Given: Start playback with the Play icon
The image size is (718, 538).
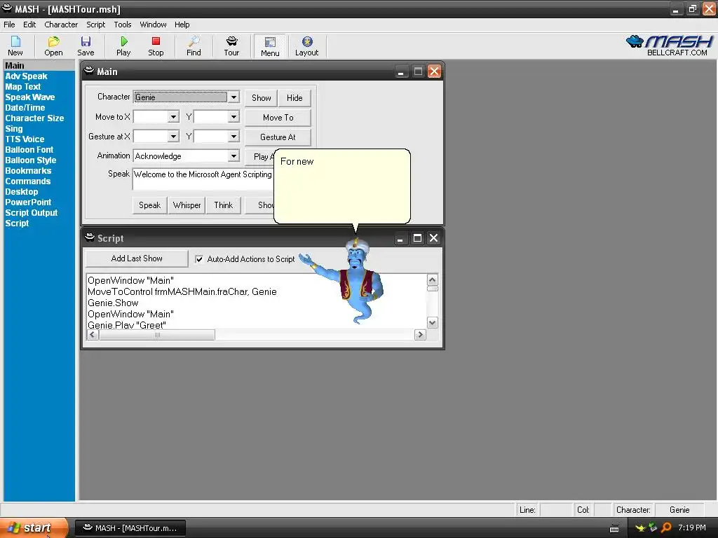Looking at the screenshot, I should point(123,46).
